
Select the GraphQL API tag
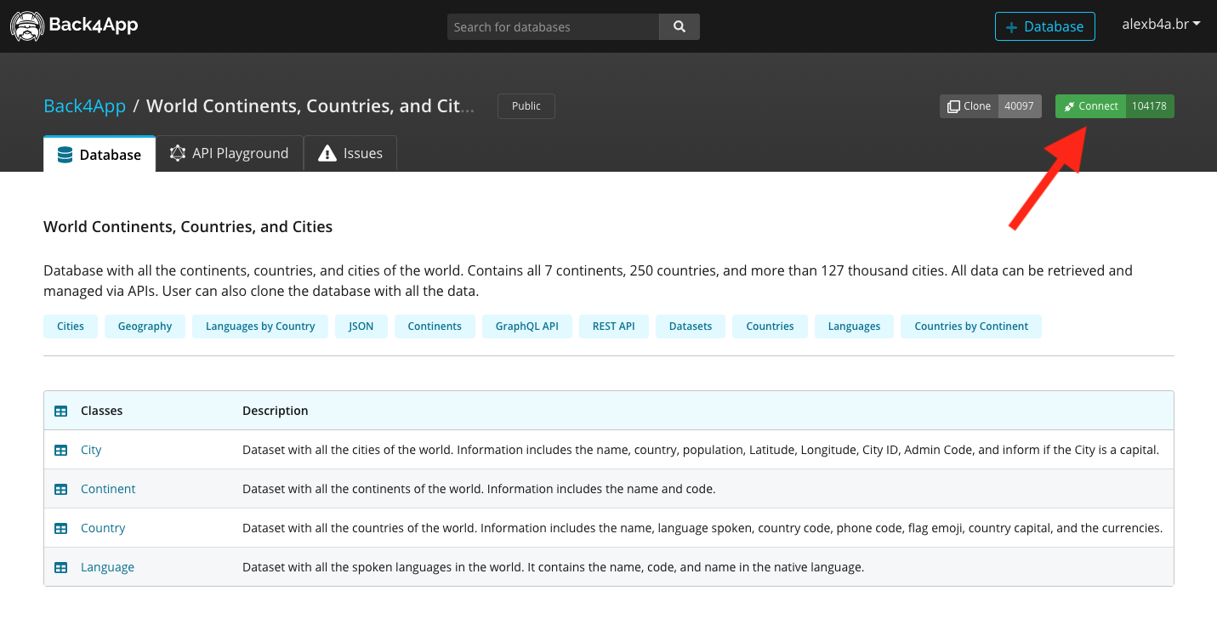pyautogui.click(x=527, y=327)
